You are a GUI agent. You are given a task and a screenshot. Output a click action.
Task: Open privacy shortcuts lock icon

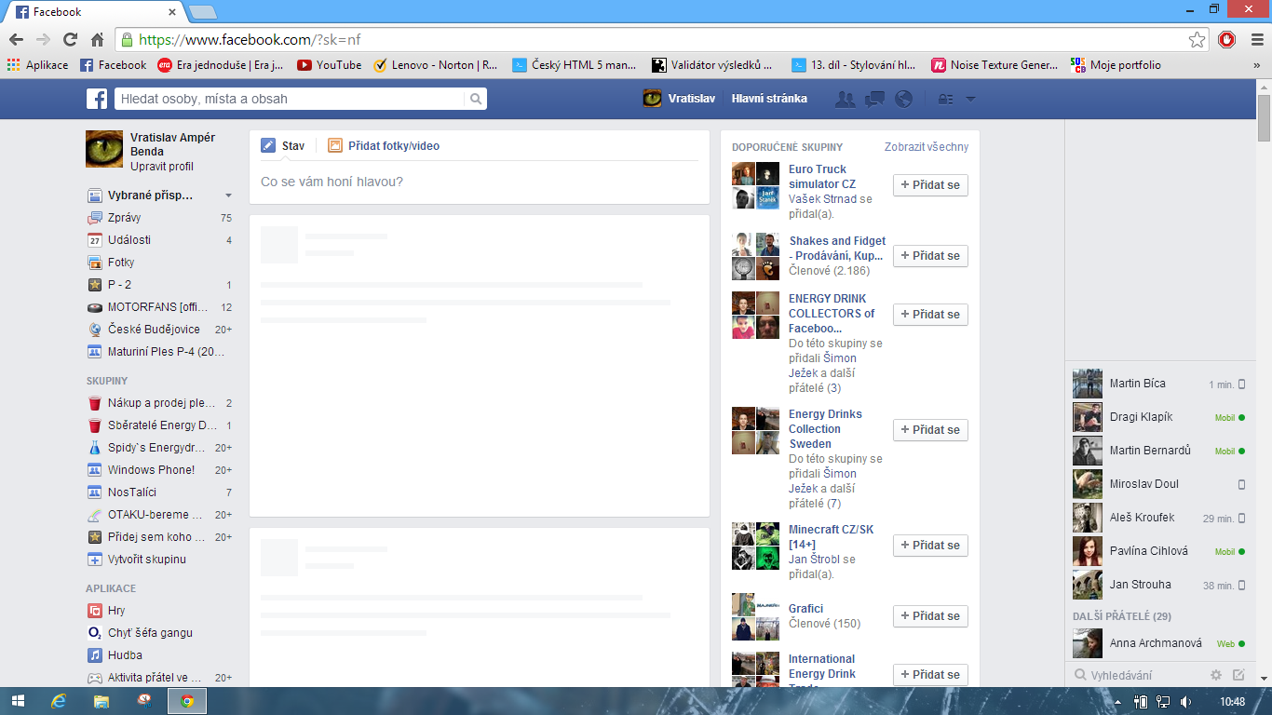point(945,99)
